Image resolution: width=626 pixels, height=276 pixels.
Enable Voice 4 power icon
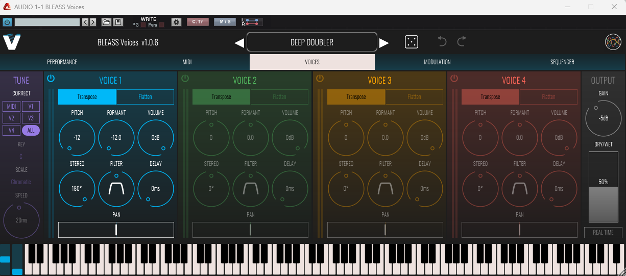point(454,78)
